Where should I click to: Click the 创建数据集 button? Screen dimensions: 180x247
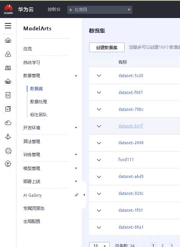point(107,48)
